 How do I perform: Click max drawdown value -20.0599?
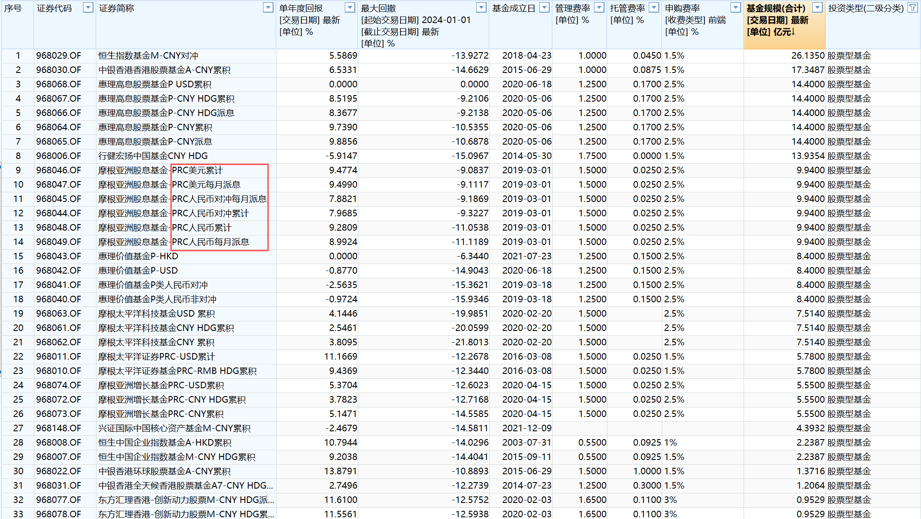tap(470, 328)
